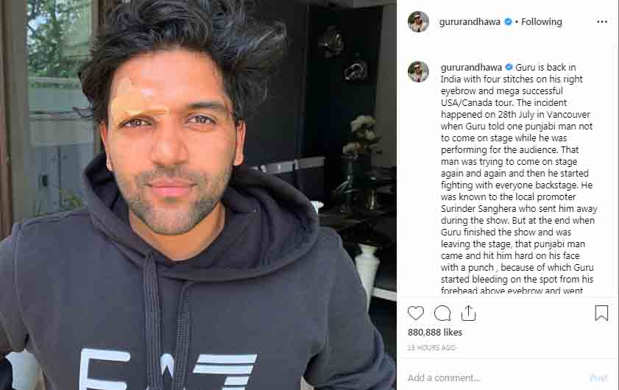Click the header profile avatar
This screenshot has width=619, height=390.
pyautogui.click(x=418, y=22)
